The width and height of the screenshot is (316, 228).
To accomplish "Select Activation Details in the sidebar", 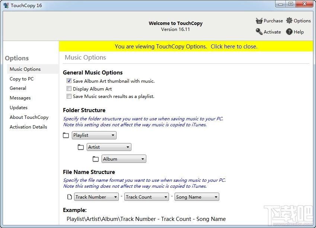I will 28,127.
